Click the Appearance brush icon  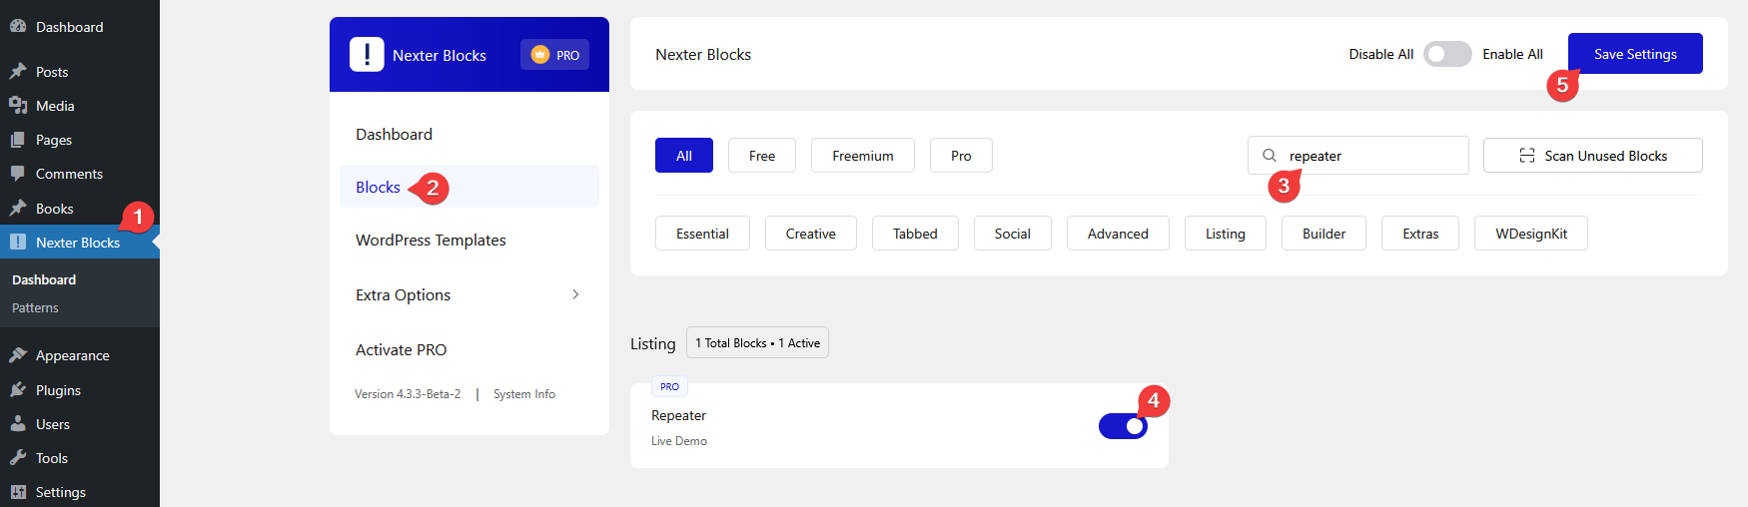click(x=18, y=355)
